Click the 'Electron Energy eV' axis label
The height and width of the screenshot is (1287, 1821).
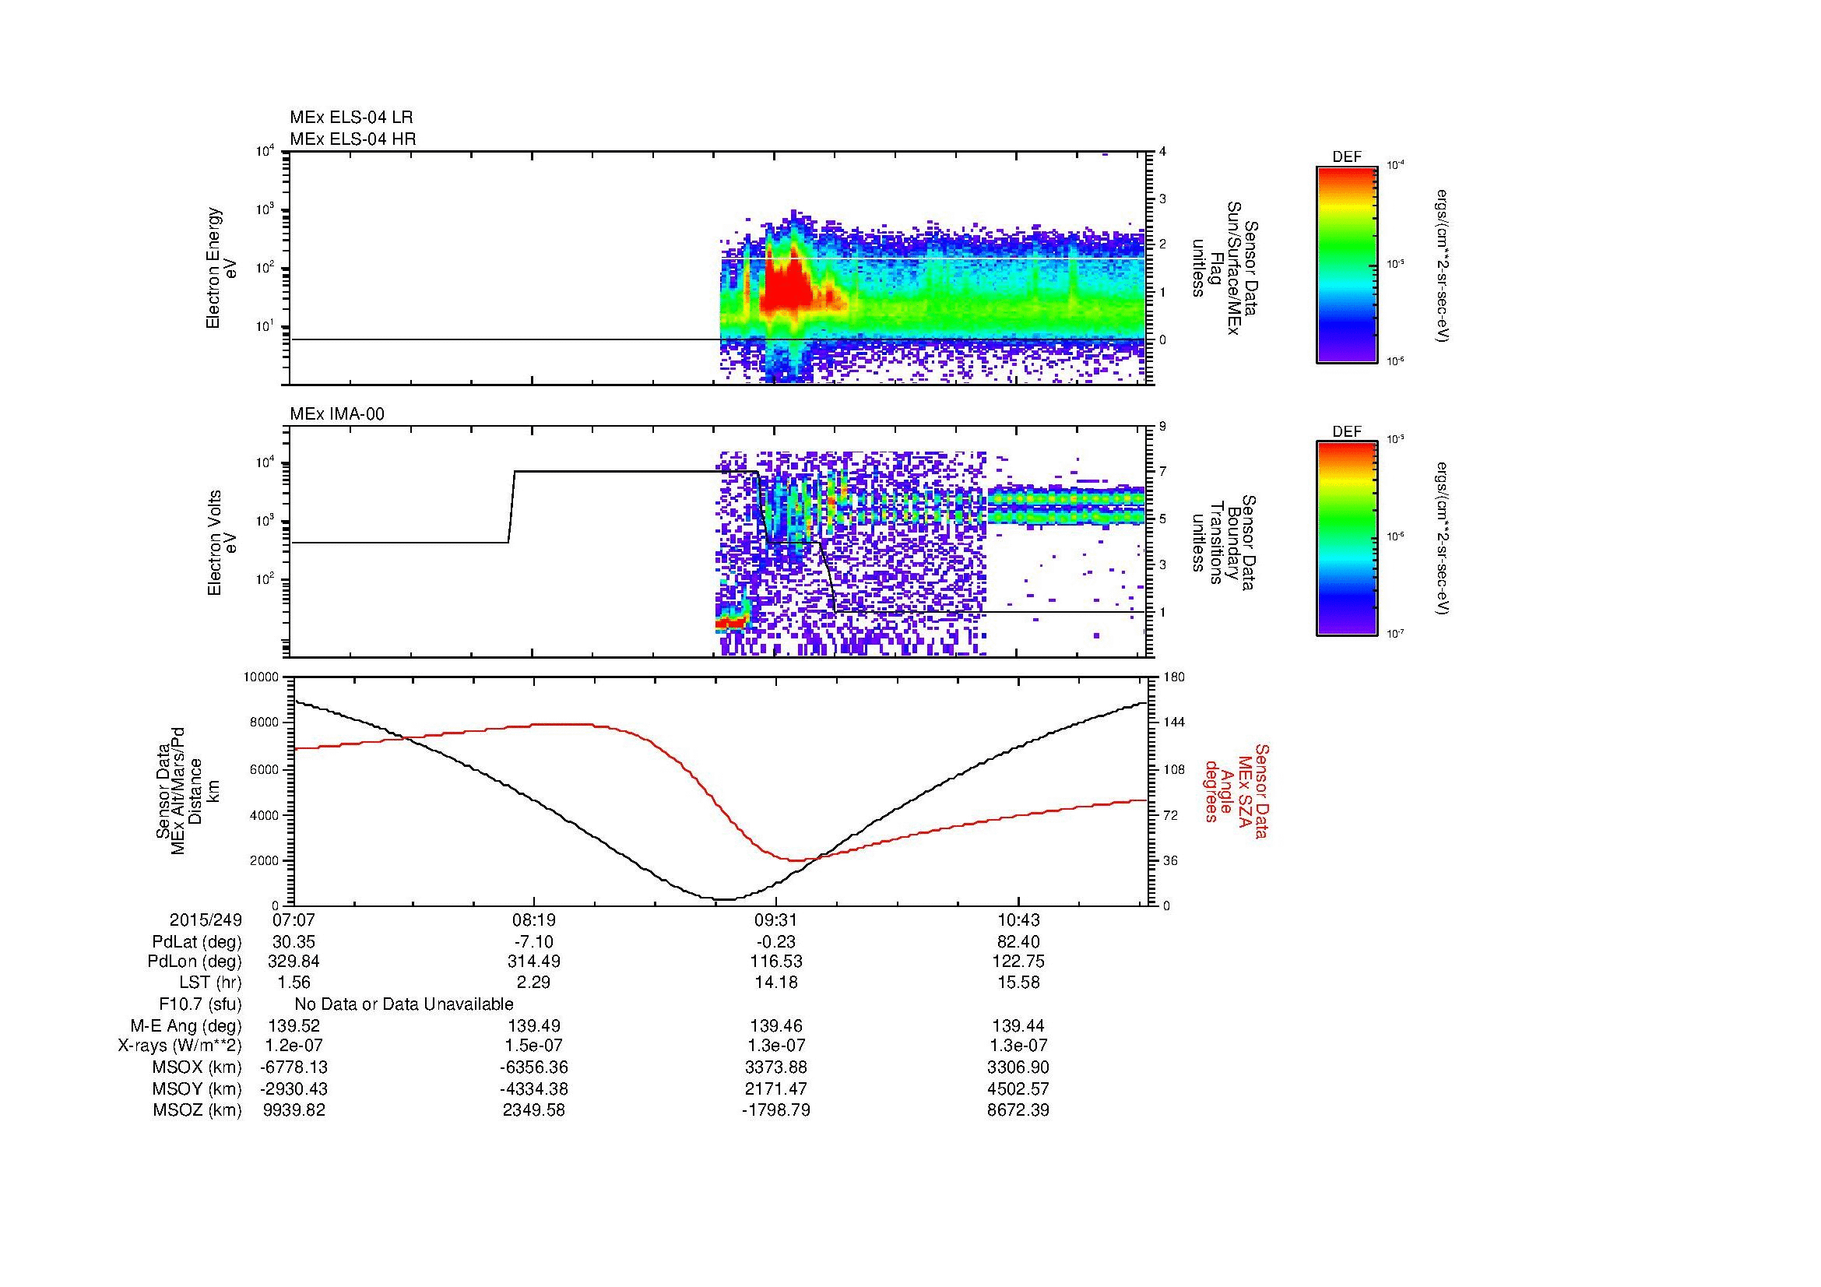point(221,268)
